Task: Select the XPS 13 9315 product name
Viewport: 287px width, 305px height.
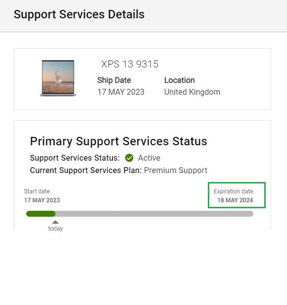Action: point(130,64)
